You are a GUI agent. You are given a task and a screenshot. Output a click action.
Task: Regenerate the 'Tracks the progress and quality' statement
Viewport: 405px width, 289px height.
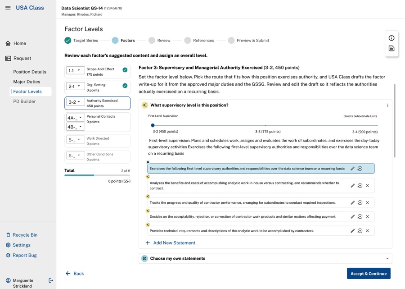pyautogui.click(x=360, y=202)
